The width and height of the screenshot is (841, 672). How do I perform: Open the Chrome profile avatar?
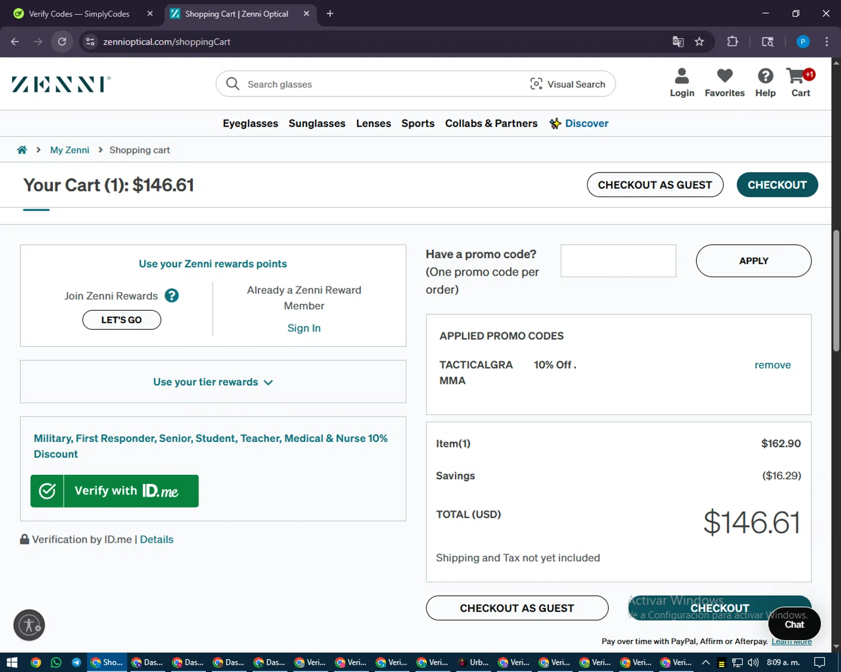point(803,41)
